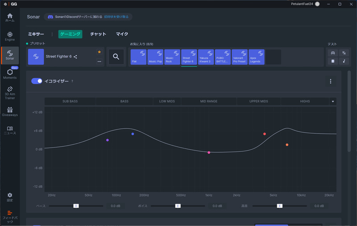
Task: Play the game controller test sound
Action: (333, 53)
